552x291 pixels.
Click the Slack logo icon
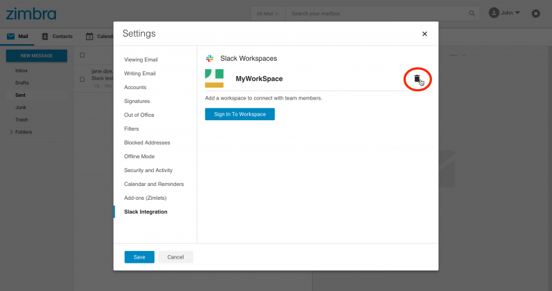[x=210, y=59]
